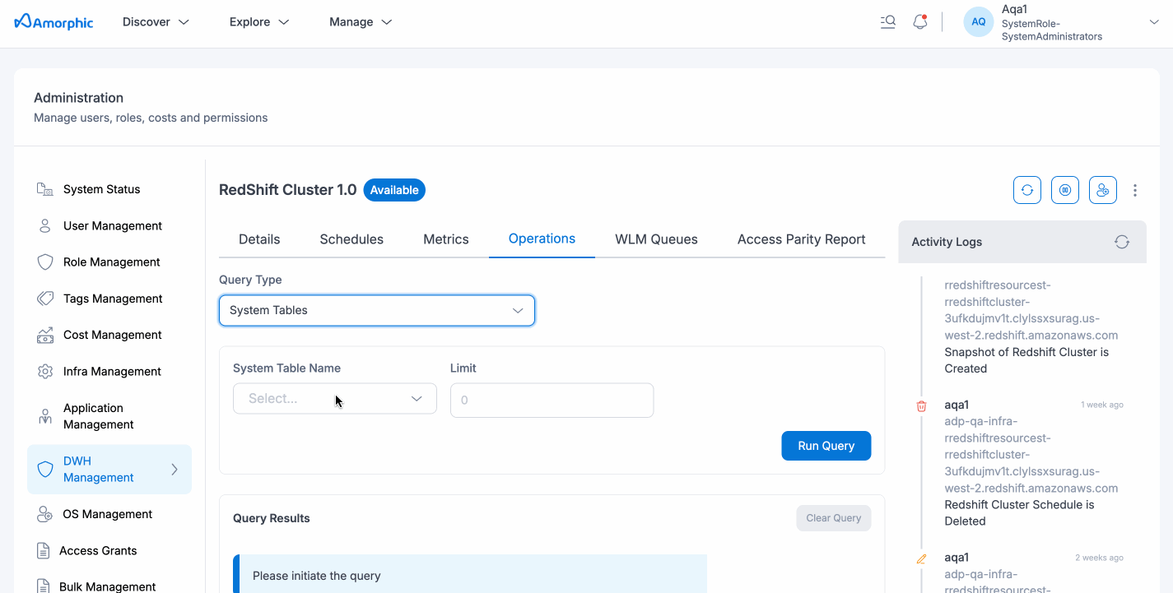Viewport: 1173px width, 593px height.
Task: Click the pause cluster icon button
Action: [1065, 190]
